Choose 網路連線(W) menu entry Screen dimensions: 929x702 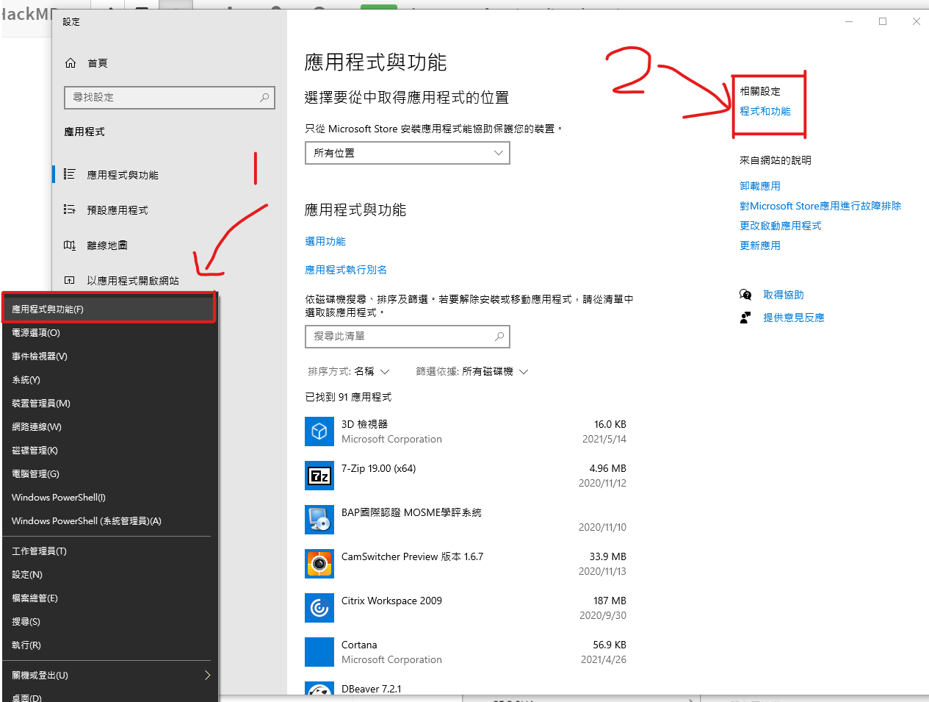click(x=109, y=426)
